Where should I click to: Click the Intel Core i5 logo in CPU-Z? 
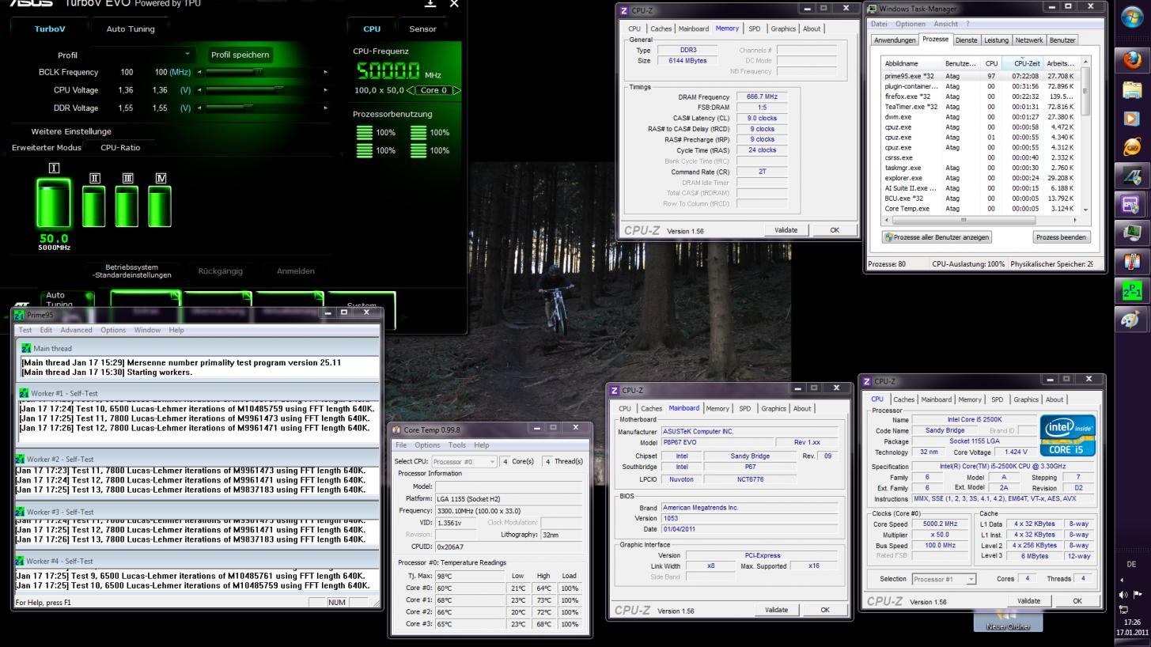click(x=1070, y=435)
